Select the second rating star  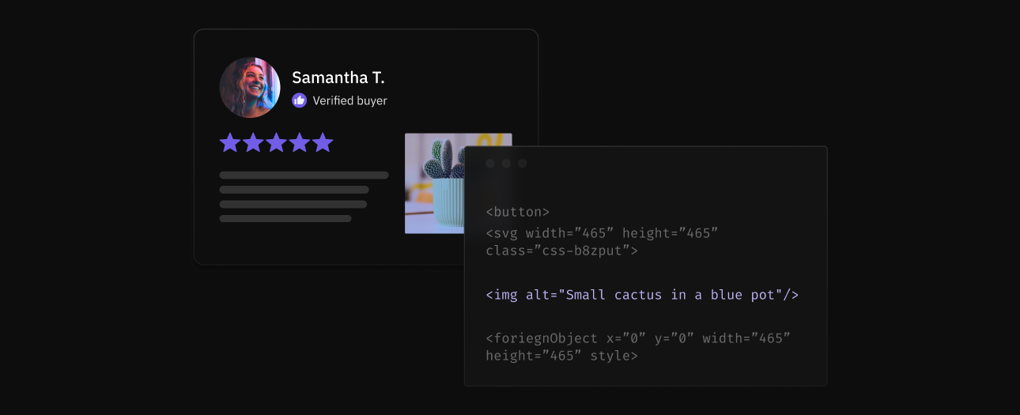(253, 143)
